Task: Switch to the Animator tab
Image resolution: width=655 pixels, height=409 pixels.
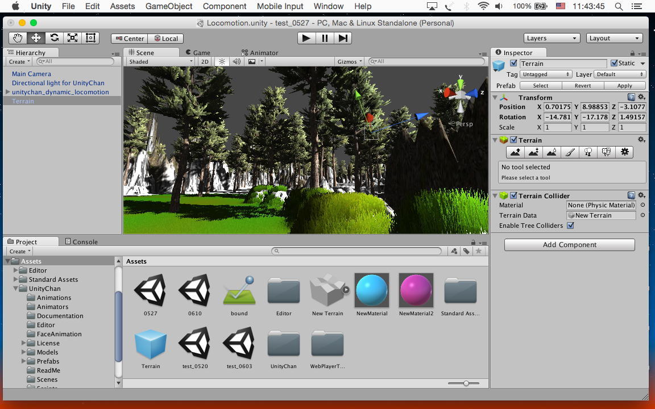Action: [x=260, y=53]
